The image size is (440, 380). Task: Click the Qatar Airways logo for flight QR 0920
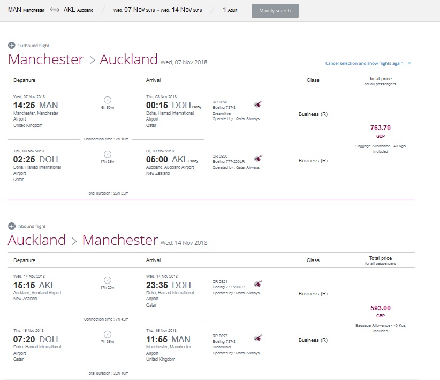pyautogui.click(x=258, y=159)
